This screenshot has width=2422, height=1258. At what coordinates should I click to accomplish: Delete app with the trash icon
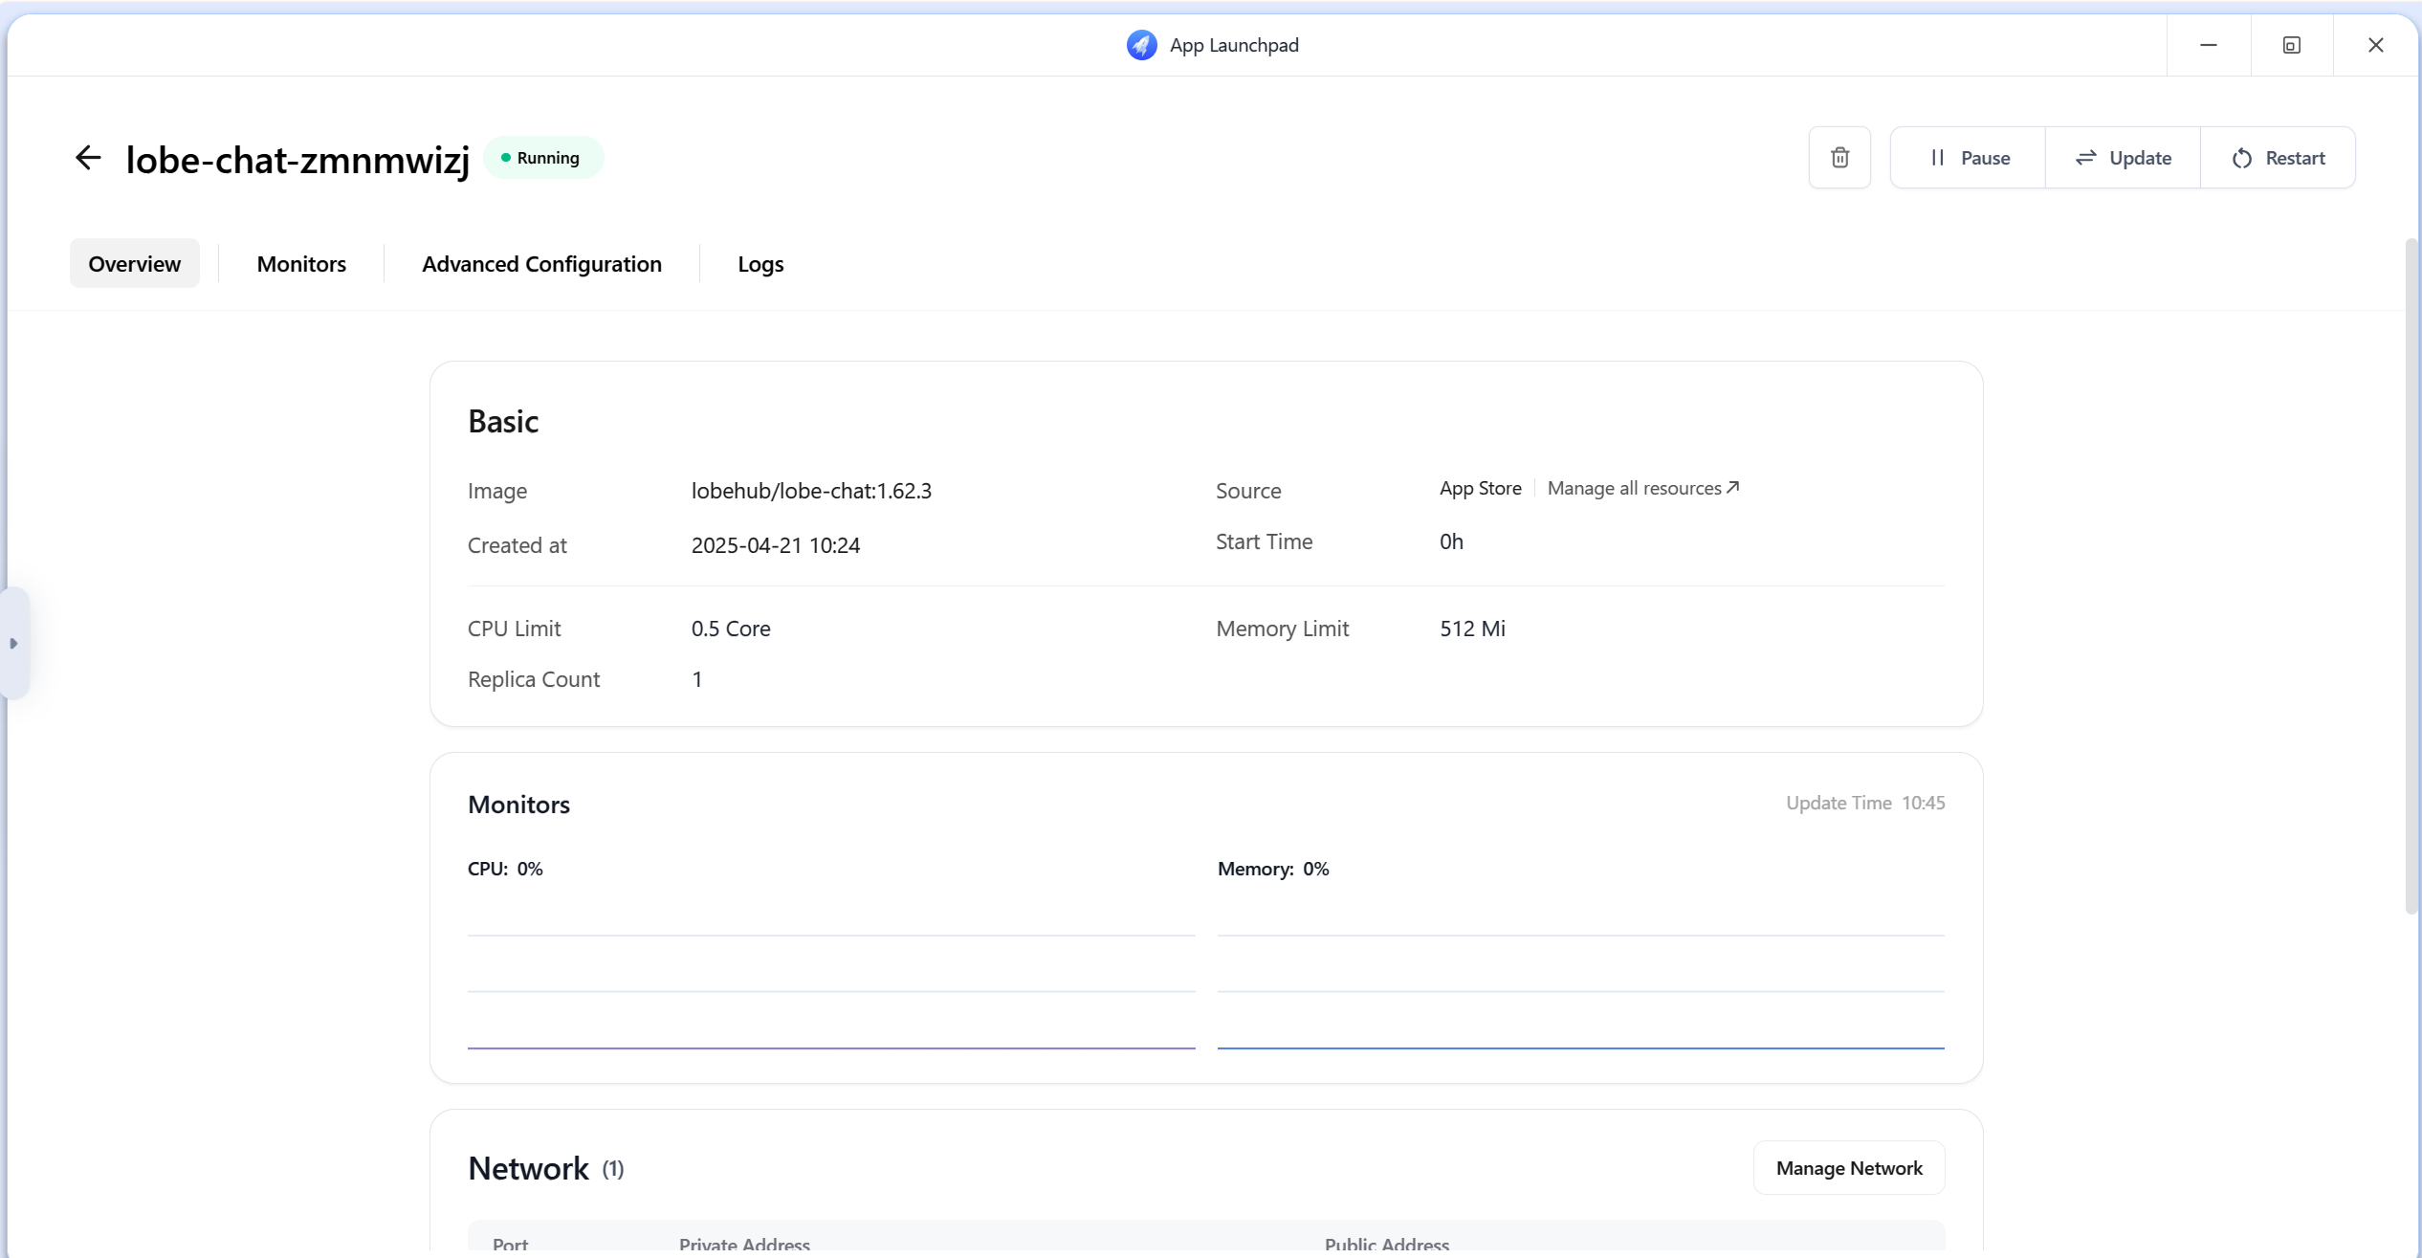pyautogui.click(x=1839, y=158)
